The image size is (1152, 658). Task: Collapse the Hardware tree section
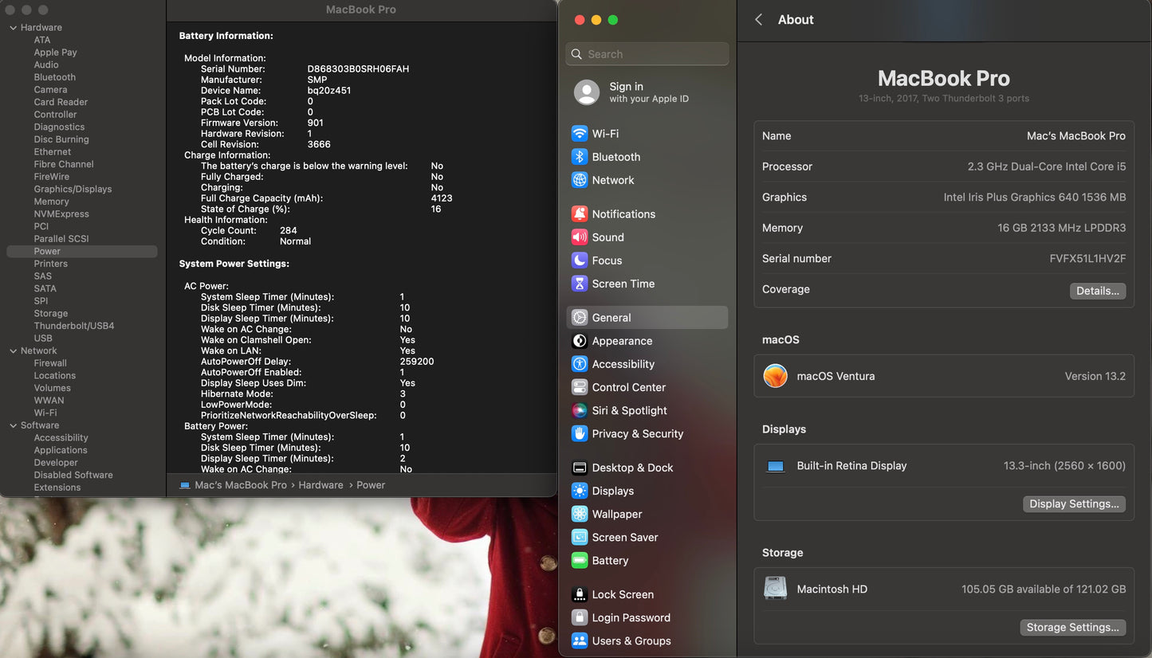coord(13,28)
